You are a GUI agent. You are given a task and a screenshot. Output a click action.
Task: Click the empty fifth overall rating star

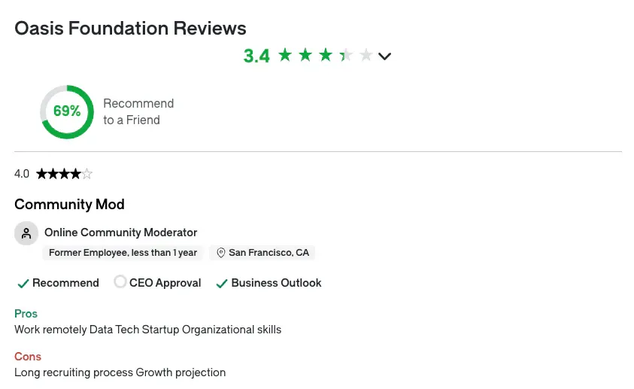[x=366, y=55]
